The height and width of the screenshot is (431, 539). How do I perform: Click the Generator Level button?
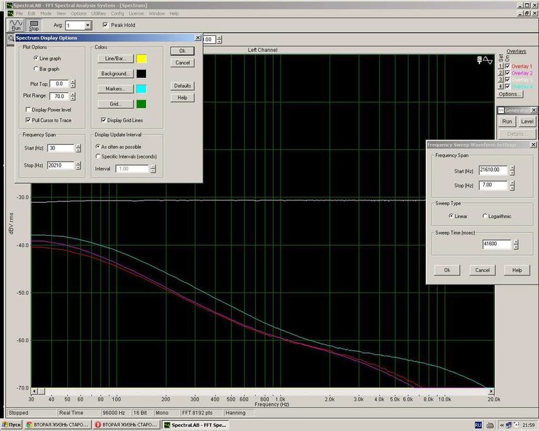coord(527,121)
